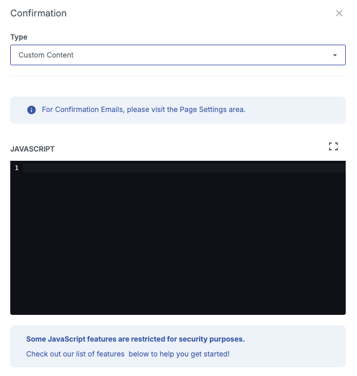357x376 pixels.
Task: Select the Custom Content value text
Action: click(x=46, y=55)
